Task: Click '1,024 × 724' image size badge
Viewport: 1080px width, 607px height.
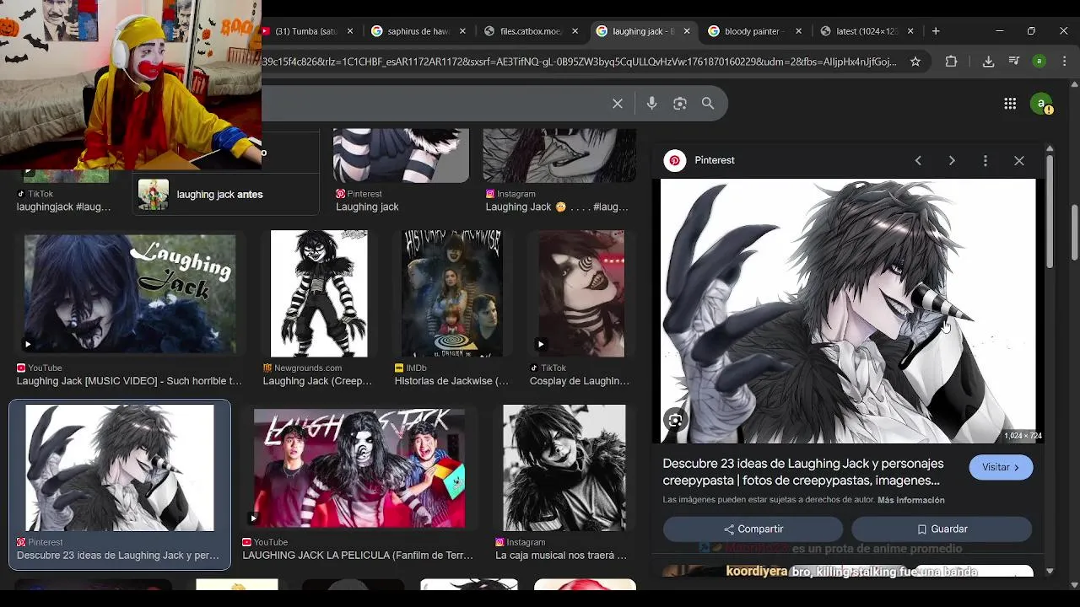Action: (x=1022, y=436)
